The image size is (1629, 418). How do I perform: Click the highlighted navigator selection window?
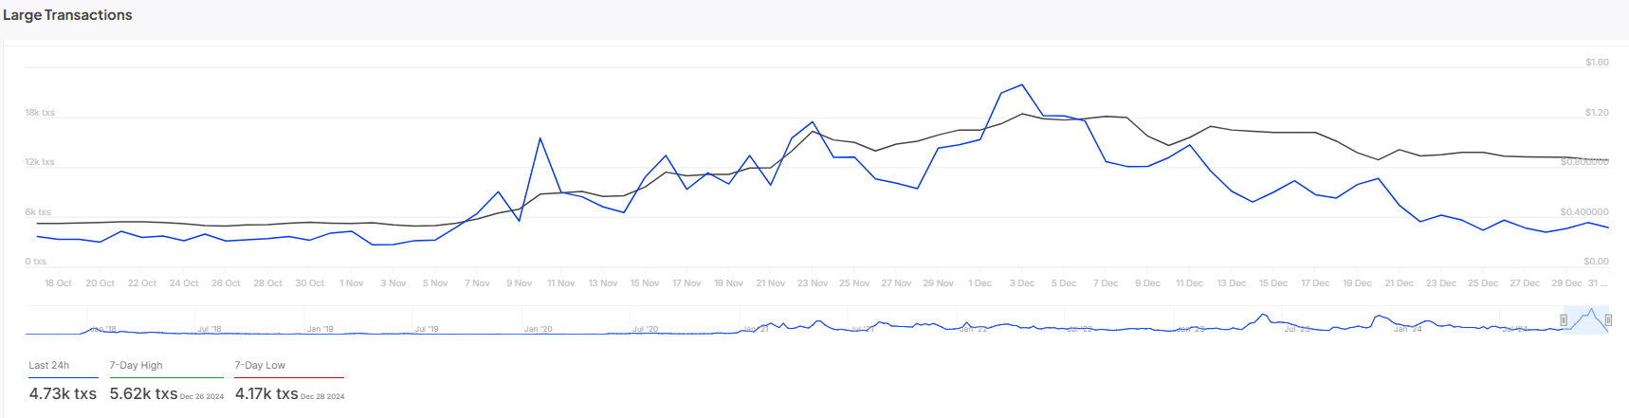[1585, 320]
